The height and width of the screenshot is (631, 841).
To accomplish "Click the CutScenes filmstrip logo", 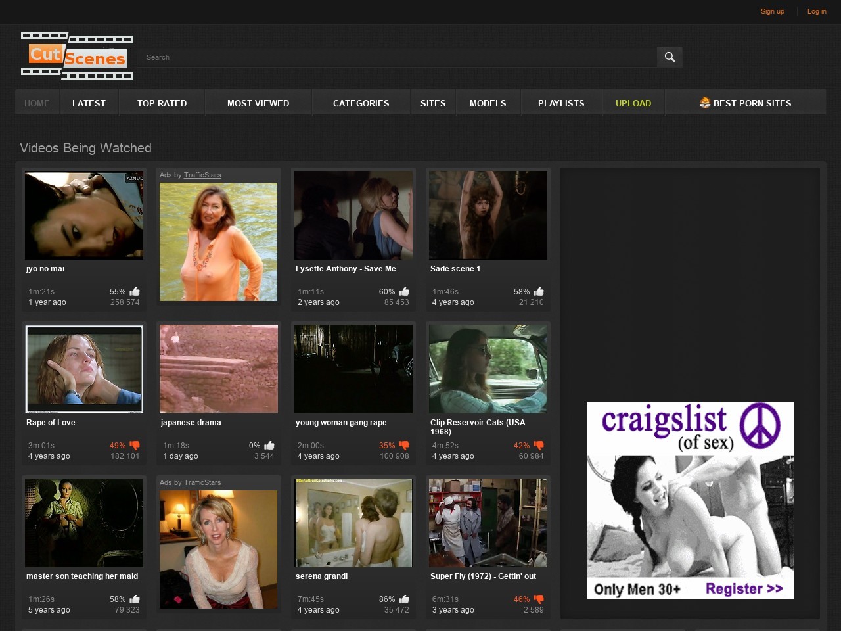I will (x=78, y=56).
